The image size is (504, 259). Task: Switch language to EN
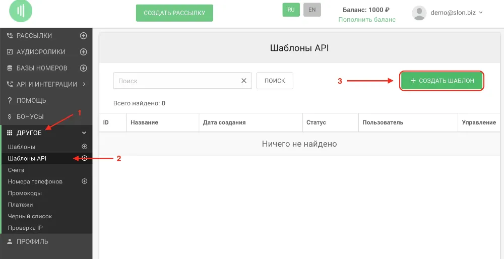point(312,10)
